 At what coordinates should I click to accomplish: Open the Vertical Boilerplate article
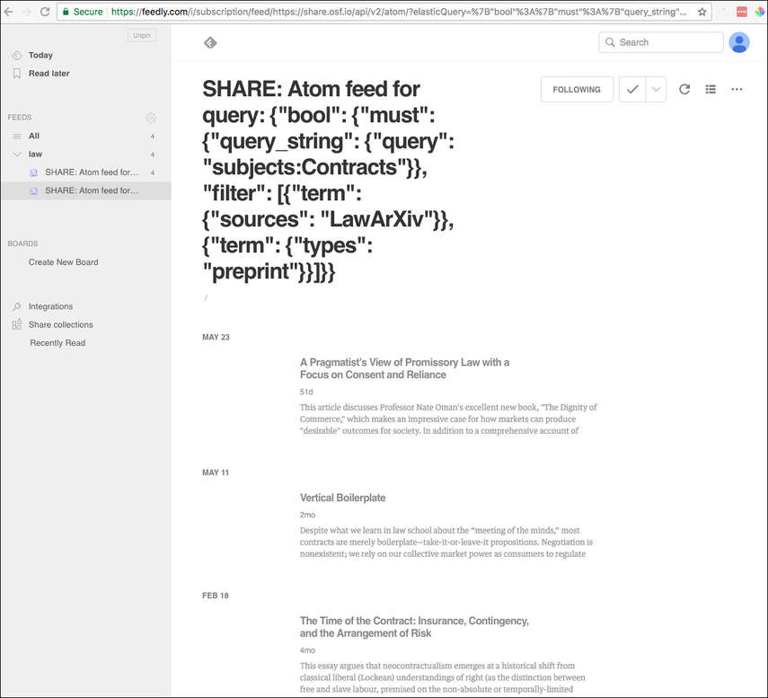pos(343,498)
